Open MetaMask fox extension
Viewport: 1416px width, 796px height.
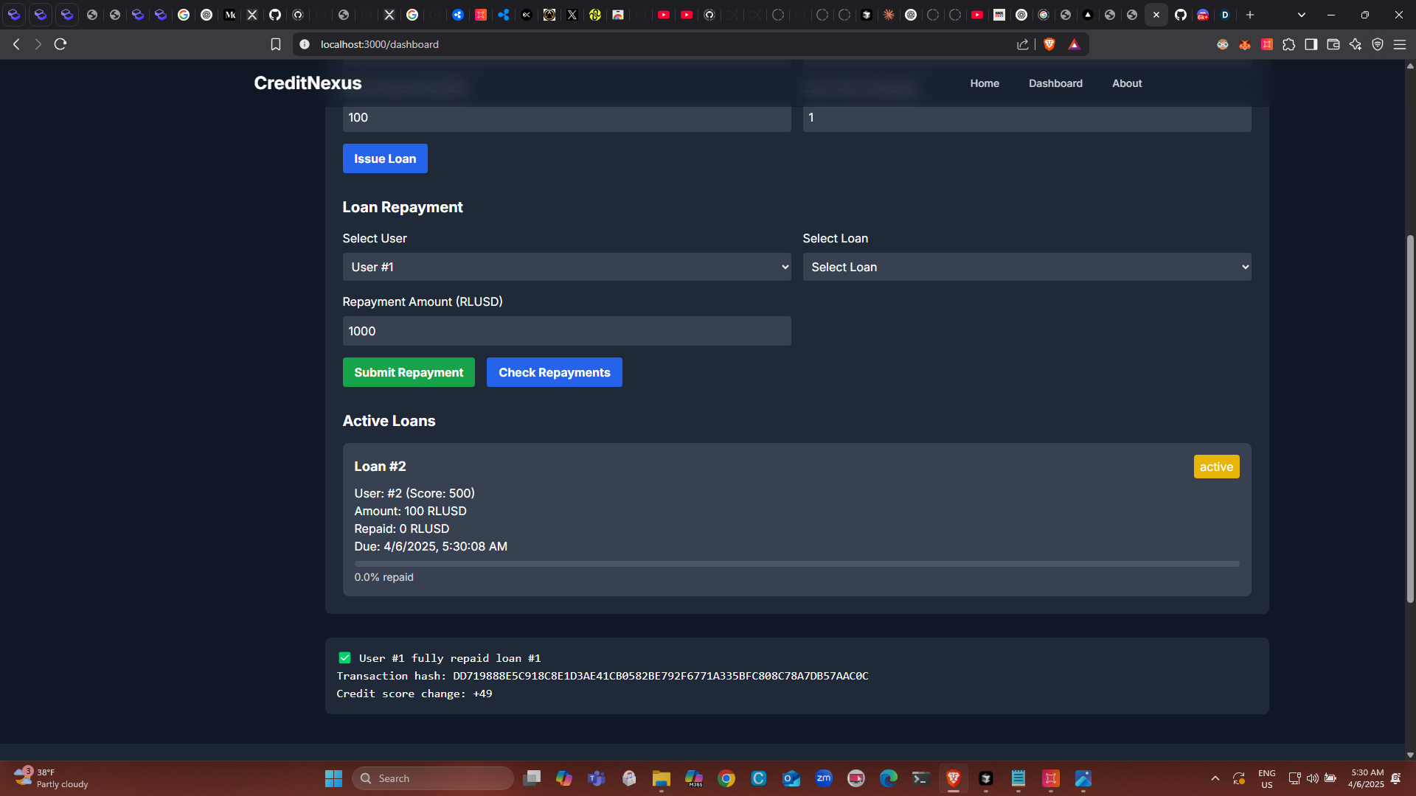pyautogui.click(x=1245, y=44)
